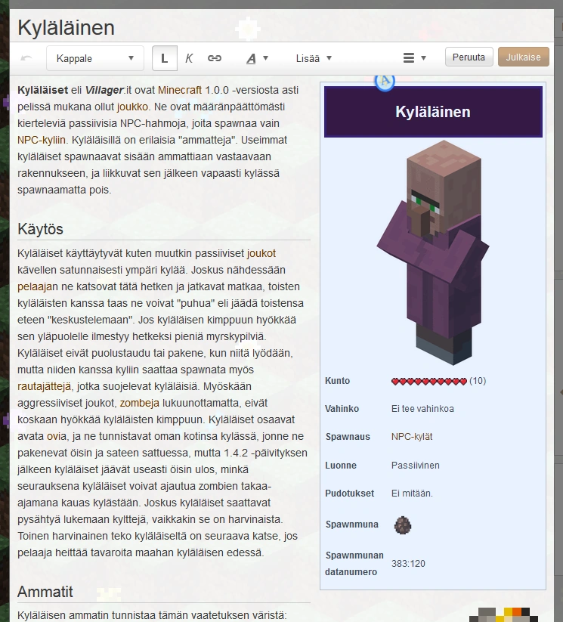Click the joukot link under Käytös
The height and width of the screenshot is (622, 563).
point(261,253)
